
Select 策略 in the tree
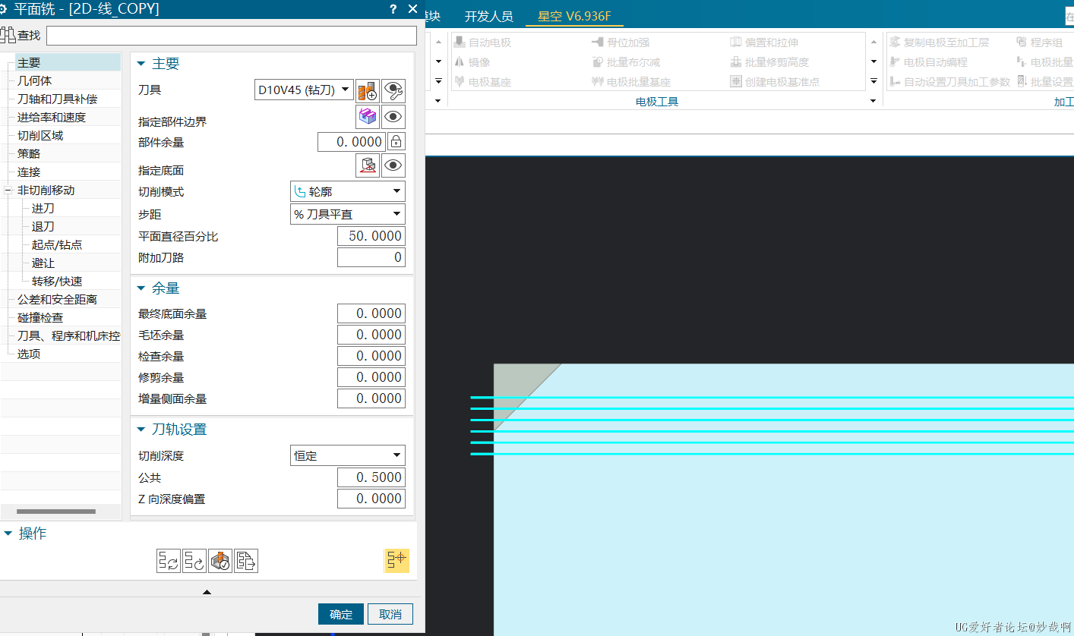[x=29, y=153]
